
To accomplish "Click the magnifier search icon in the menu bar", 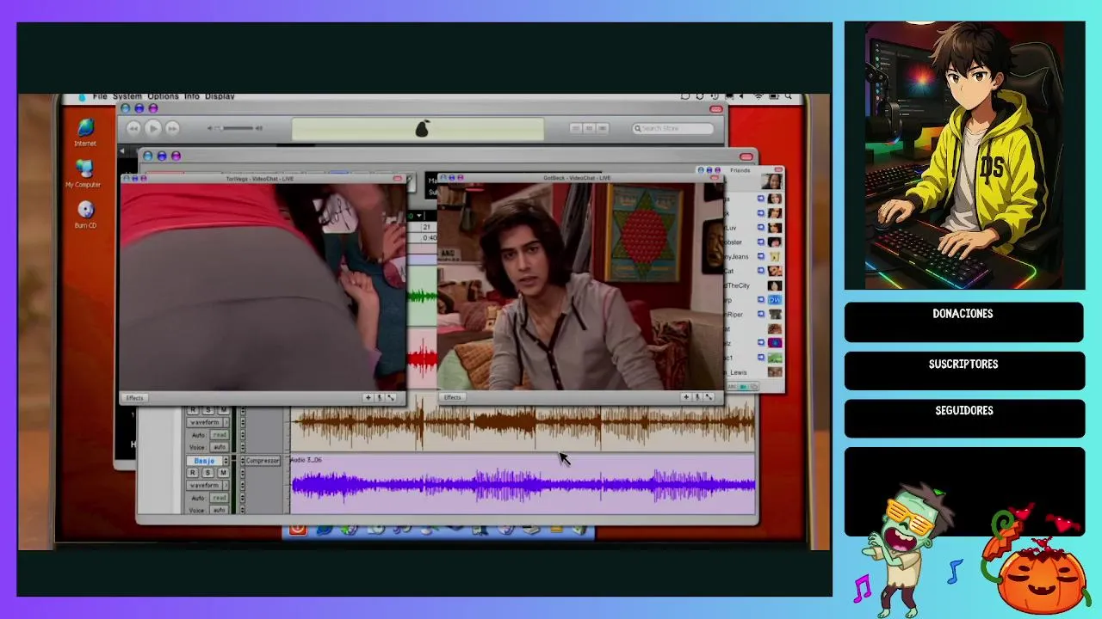I will point(788,96).
